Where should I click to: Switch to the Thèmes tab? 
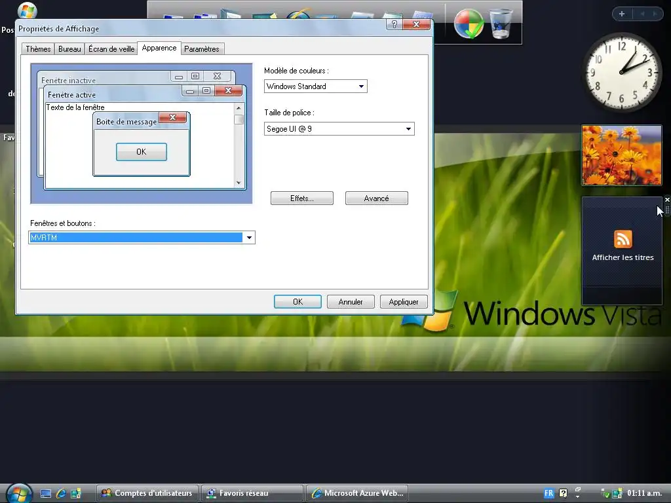(x=38, y=48)
